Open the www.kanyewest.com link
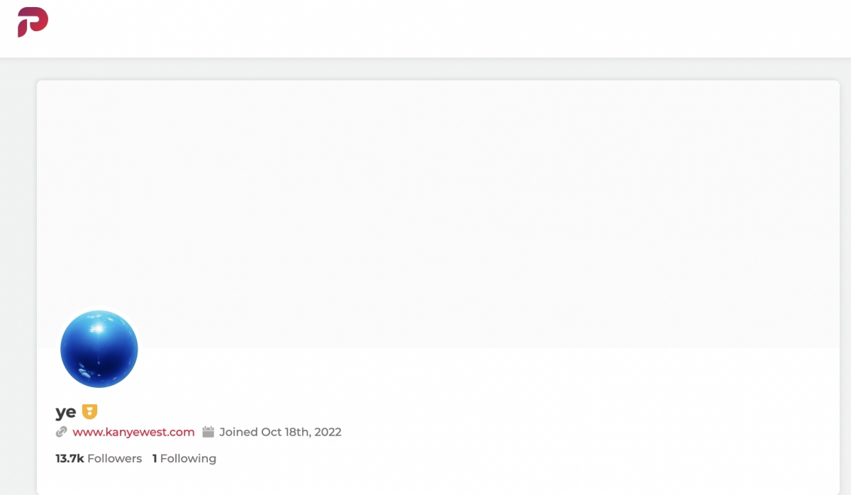The image size is (851, 495). (x=133, y=432)
